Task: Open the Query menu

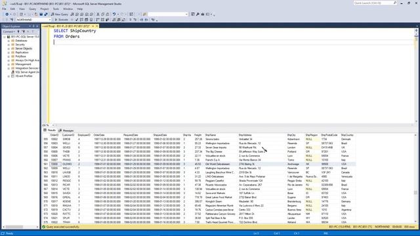Action: click(32, 9)
